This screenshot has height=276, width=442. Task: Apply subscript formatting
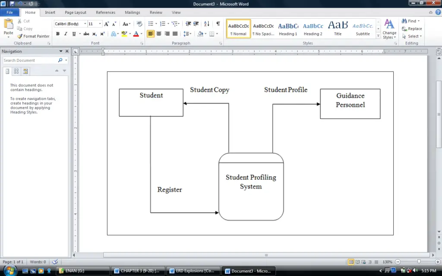tap(94, 34)
